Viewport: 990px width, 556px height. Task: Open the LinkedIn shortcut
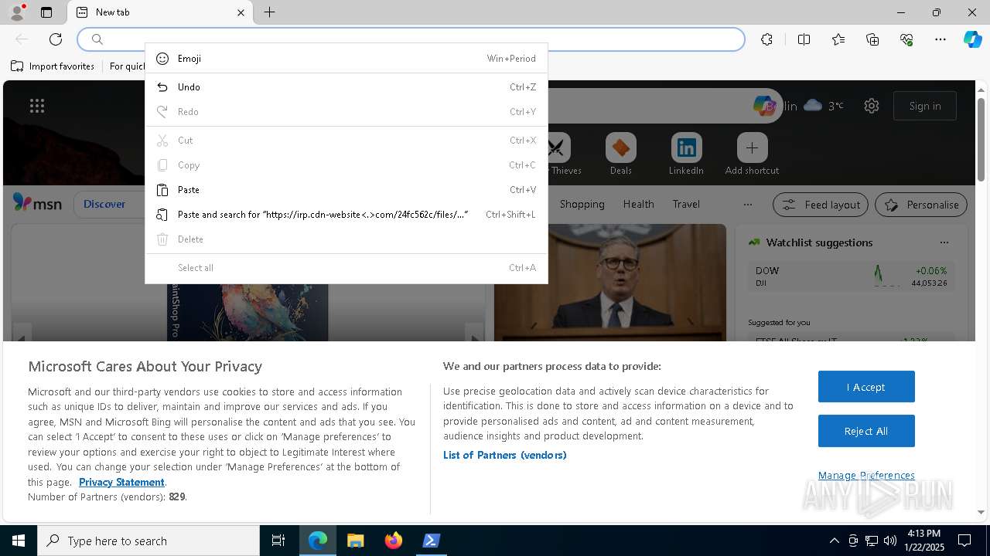point(686,154)
